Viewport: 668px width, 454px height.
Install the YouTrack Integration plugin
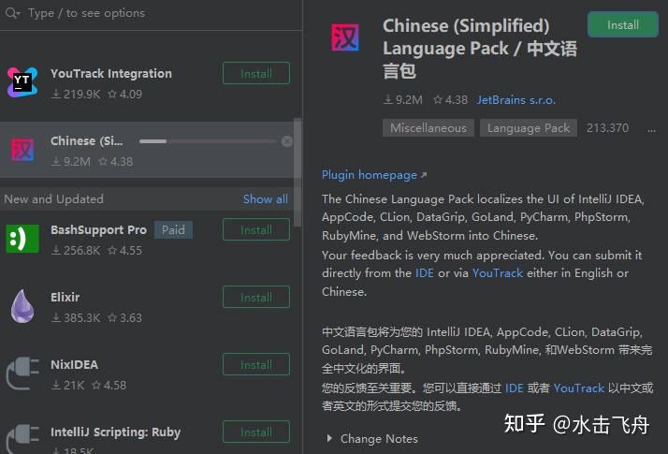pyautogui.click(x=255, y=73)
